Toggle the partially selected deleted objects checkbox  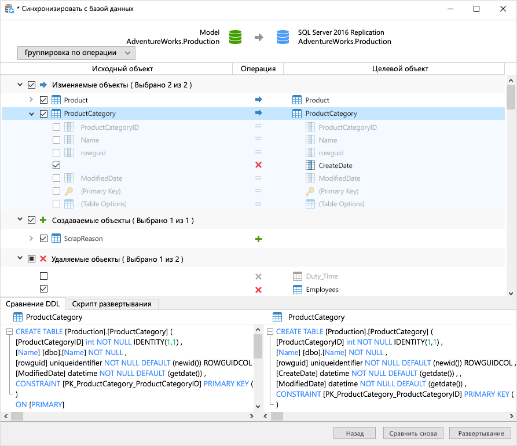click(x=31, y=259)
